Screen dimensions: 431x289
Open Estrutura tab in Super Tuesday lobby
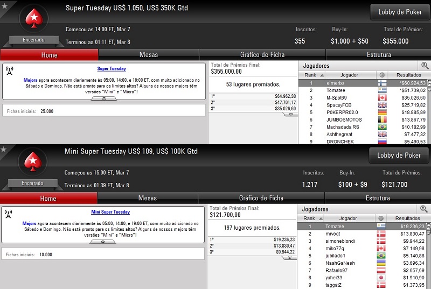(x=379, y=55)
